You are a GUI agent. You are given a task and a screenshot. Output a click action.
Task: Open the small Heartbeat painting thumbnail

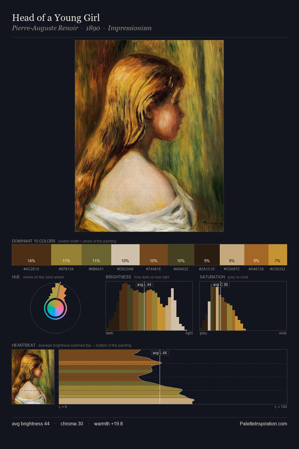coord(33,377)
